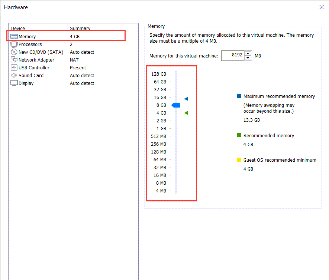Click the memory size field showing 8192

[233, 56]
